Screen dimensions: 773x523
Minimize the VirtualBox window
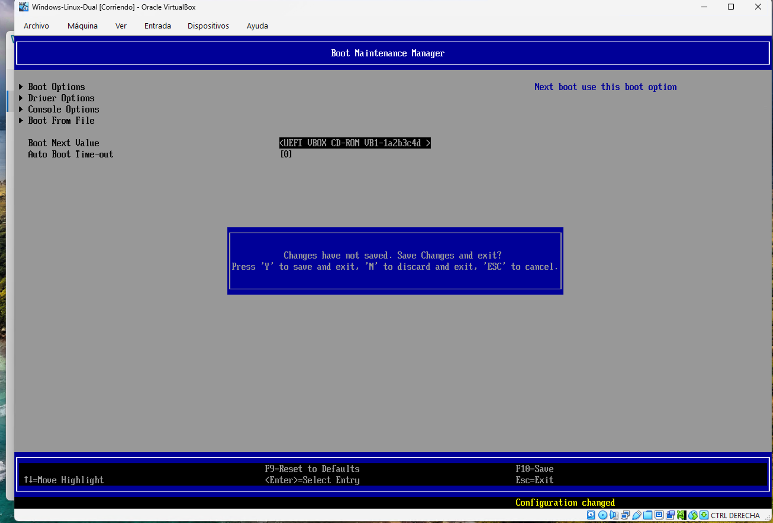[704, 7]
